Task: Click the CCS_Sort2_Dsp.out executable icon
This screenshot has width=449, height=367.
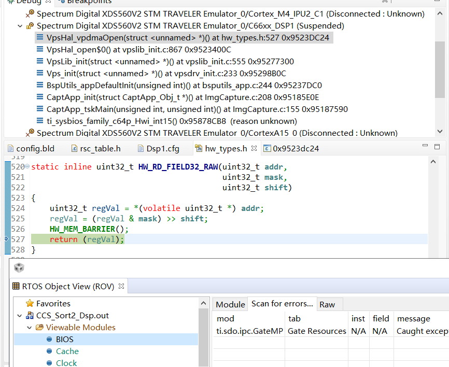Action: [30, 316]
